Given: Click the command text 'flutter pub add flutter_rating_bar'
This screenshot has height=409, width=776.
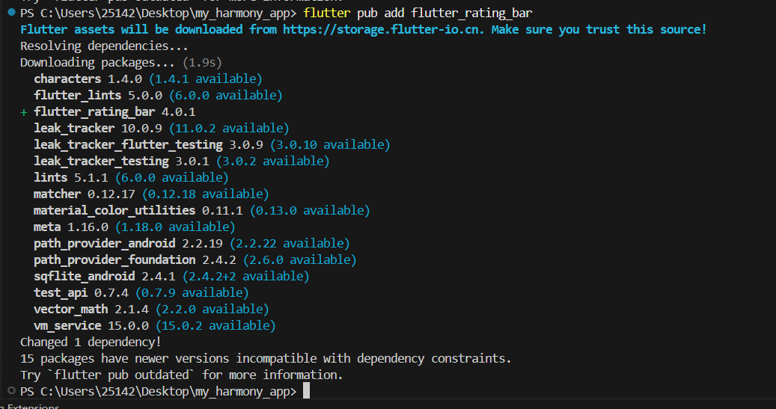Looking at the screenshot, I should click(x=418, y=13).
